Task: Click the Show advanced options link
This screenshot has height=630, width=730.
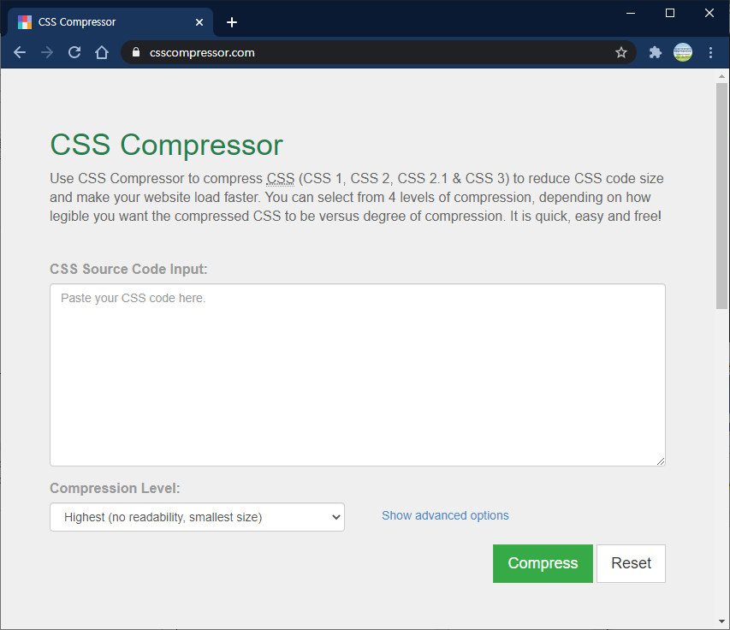Action: pyautogui.click(x=445, y=515)
